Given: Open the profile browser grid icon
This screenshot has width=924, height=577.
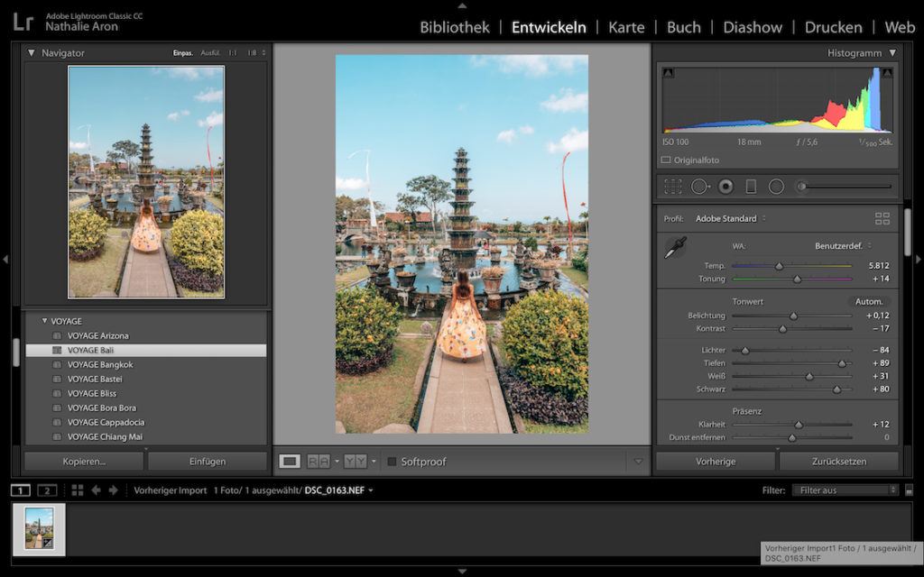Looking at the screenshot, I should (x=882, y=218).
